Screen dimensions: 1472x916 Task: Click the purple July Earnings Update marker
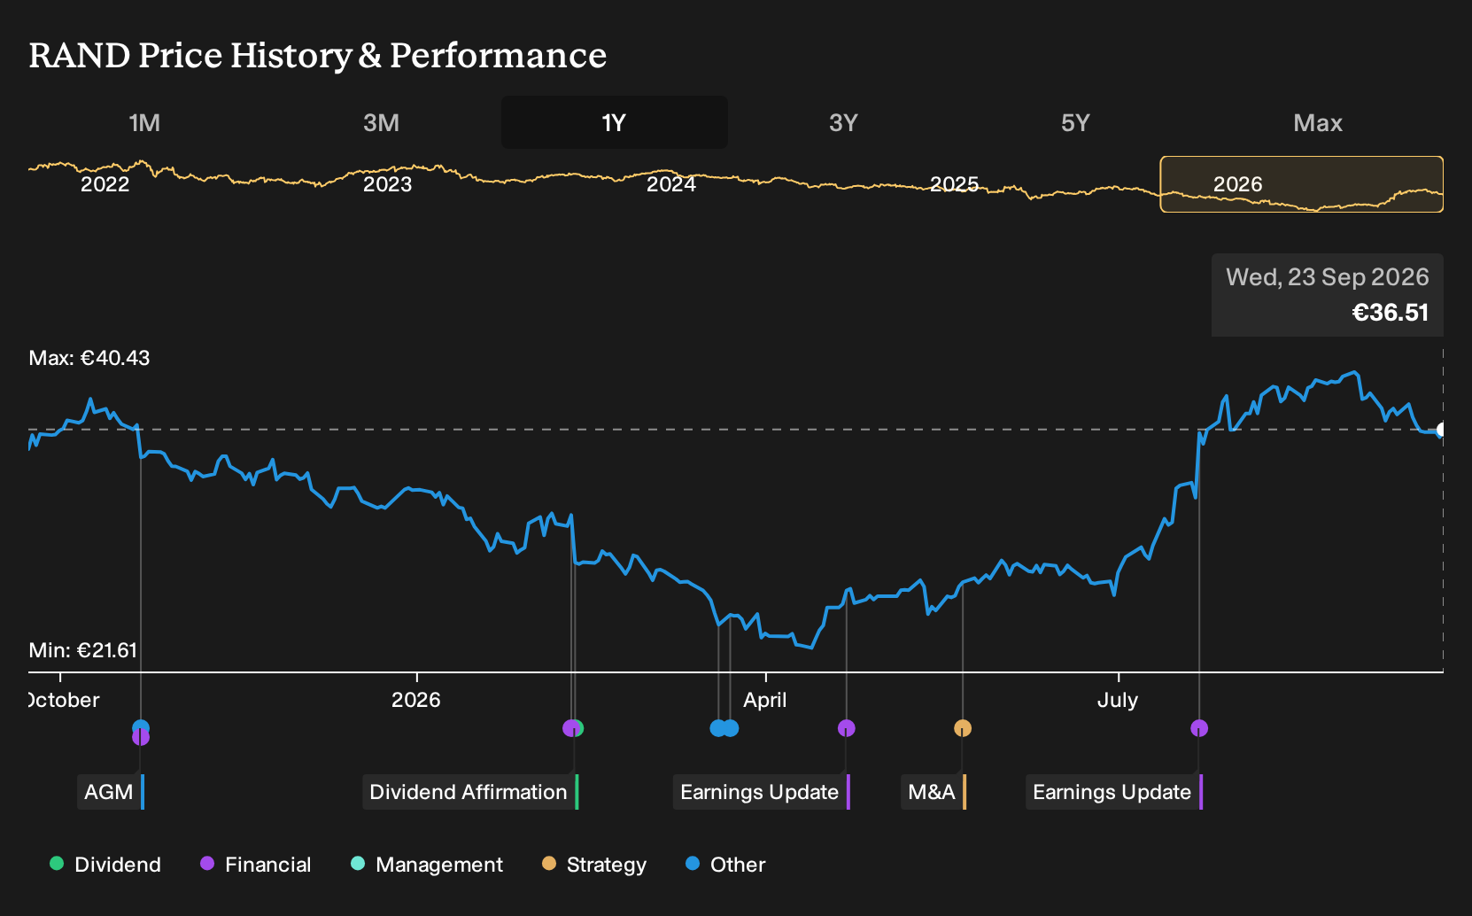1199,728
